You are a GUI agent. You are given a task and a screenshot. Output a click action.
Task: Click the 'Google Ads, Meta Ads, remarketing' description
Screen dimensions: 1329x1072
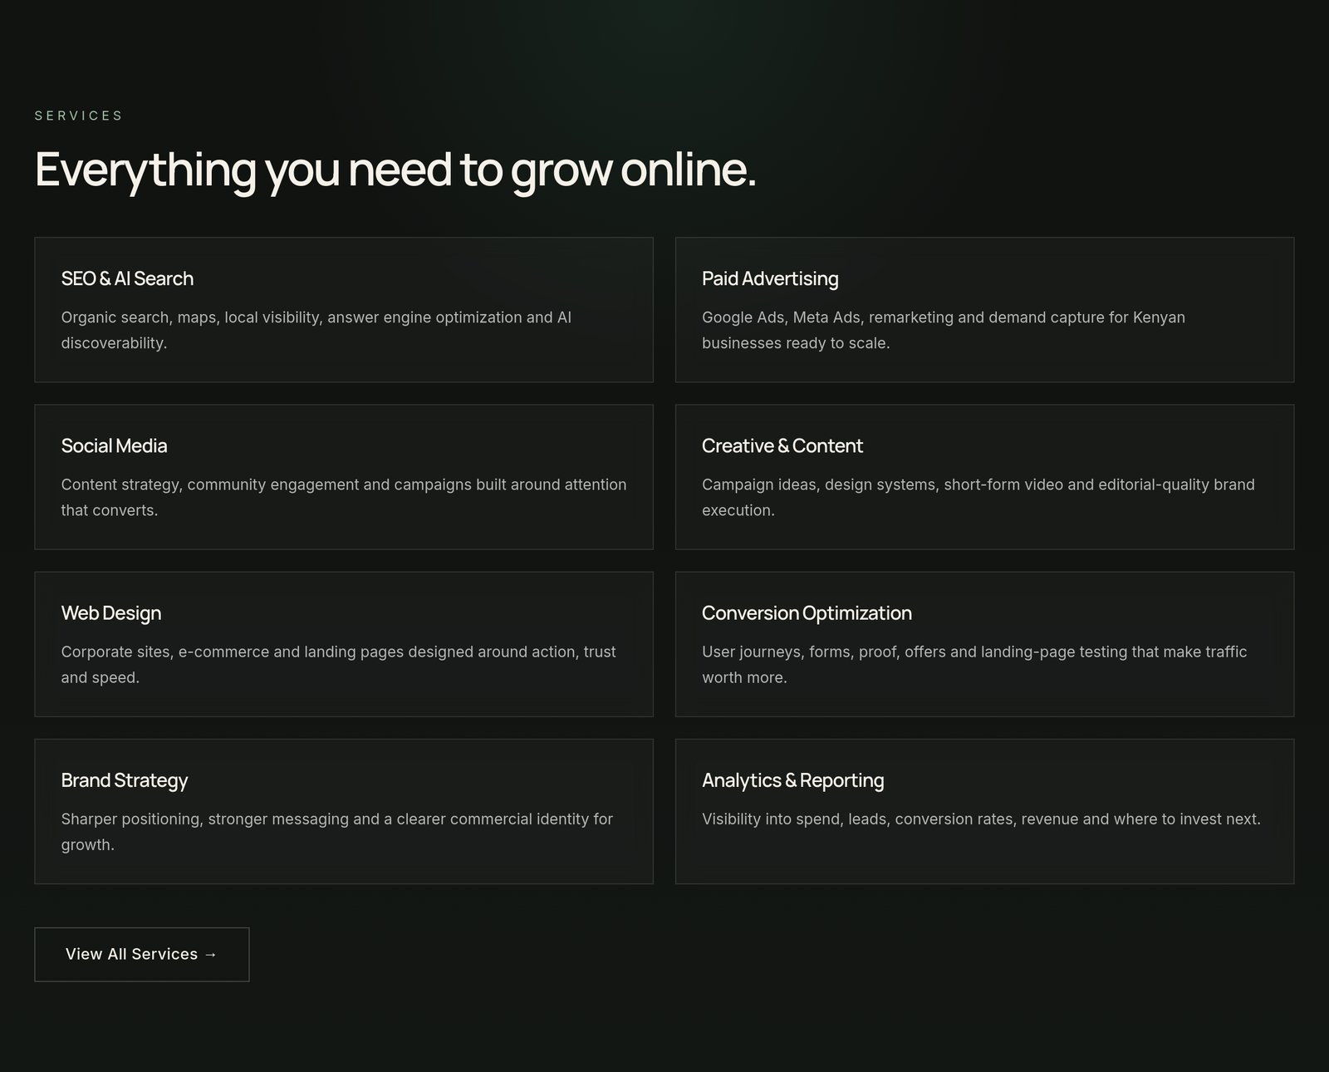tap(944, 330)
